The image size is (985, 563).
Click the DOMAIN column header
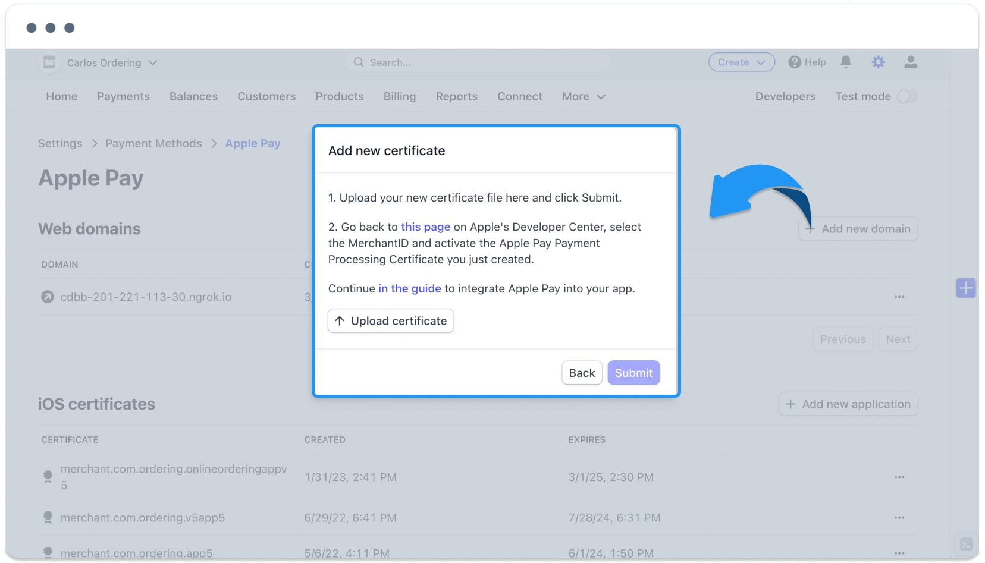pyautogui.click(x=59, y=265)
